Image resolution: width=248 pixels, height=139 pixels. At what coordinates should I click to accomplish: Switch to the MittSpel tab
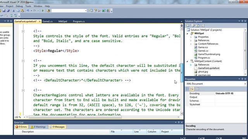[x=63, y=22]
